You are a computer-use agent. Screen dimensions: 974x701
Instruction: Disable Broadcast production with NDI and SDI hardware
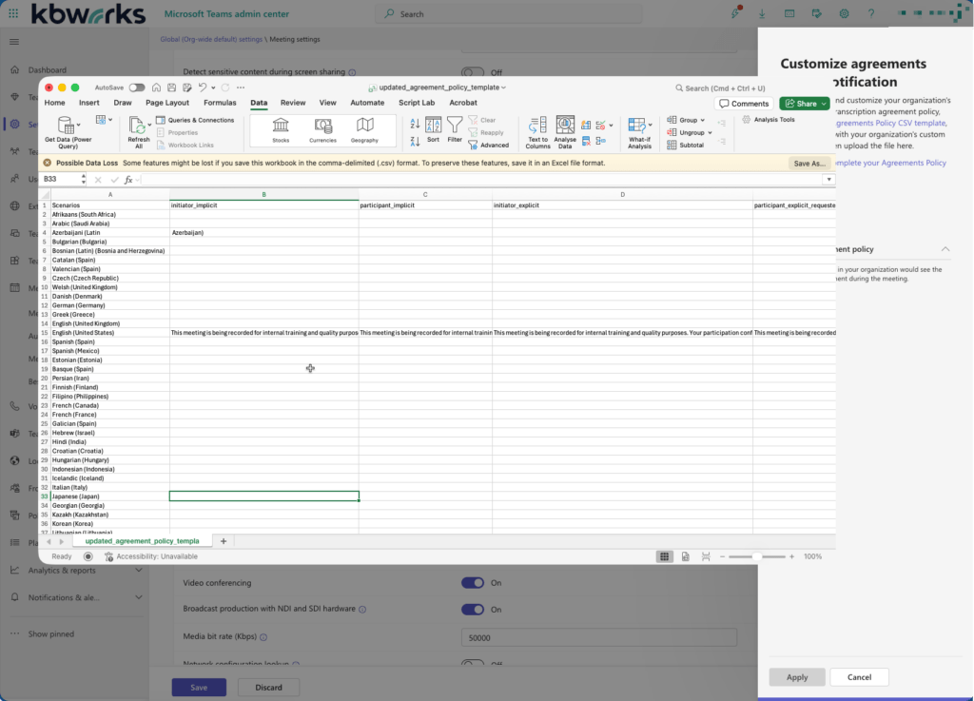(x=473, y=609)
